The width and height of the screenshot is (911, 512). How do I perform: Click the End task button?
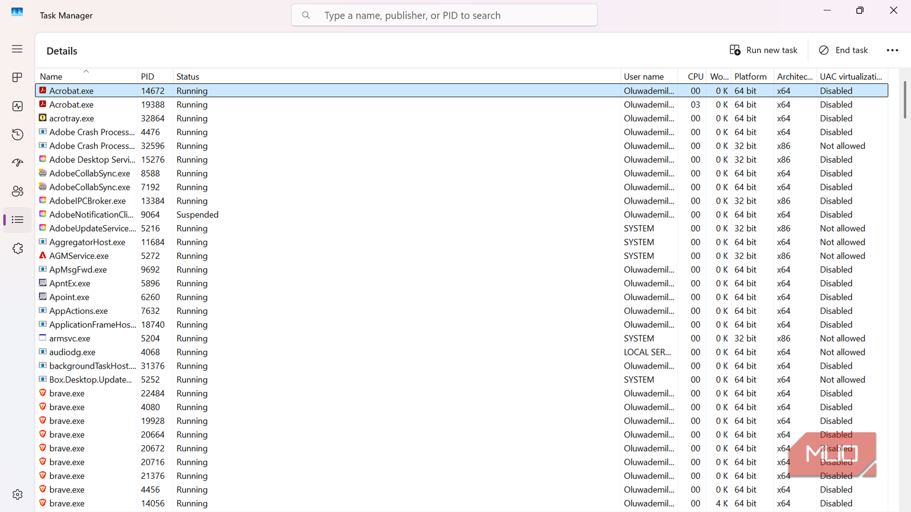coord(843,50)
